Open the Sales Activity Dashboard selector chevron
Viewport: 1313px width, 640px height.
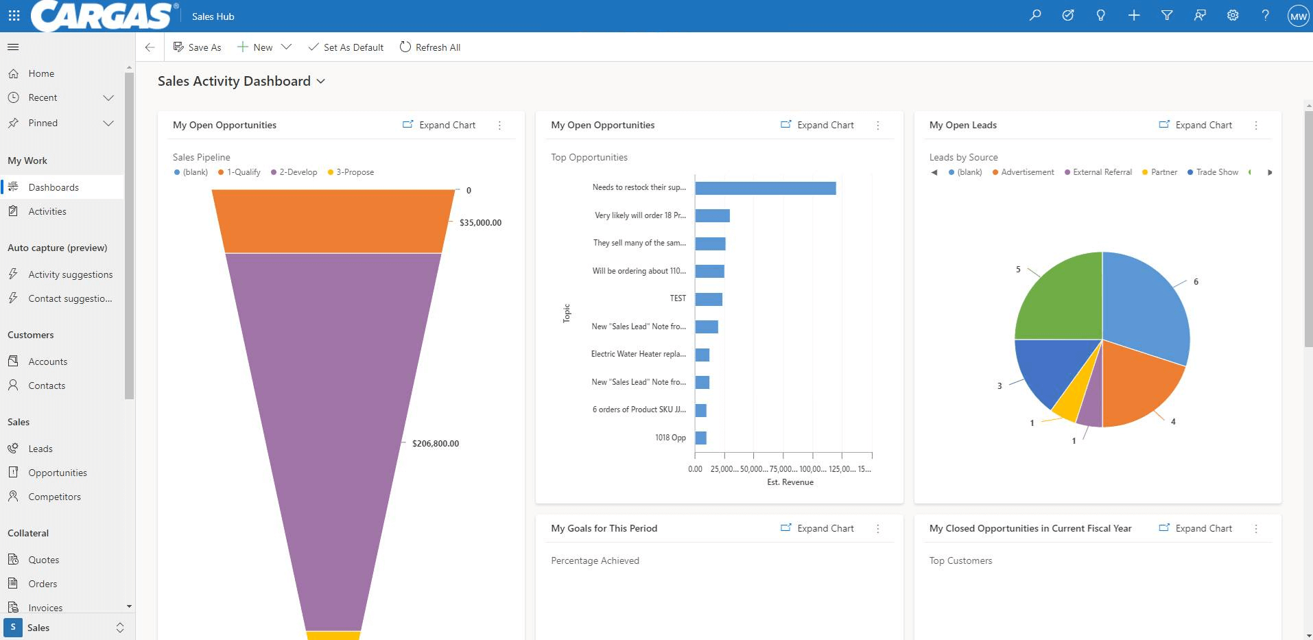point(320,81)
